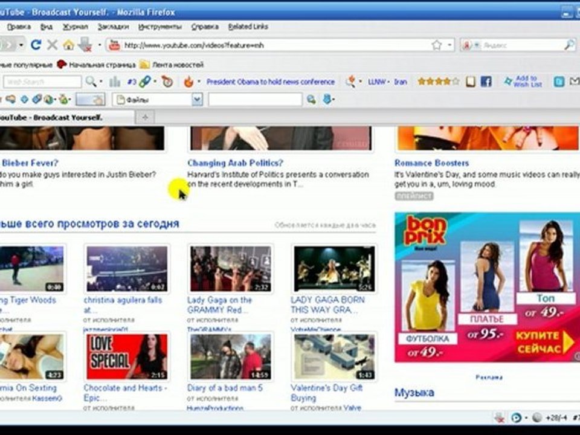This screenshot has height=435, width=580.
Task: Open the bar chart stats icon
Action: tap(115, 82)
